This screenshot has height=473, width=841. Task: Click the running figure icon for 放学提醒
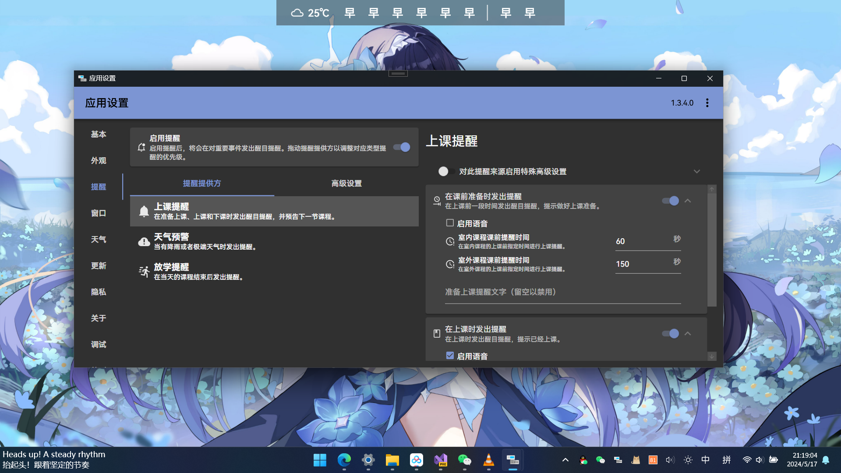(x=144, y=272)
